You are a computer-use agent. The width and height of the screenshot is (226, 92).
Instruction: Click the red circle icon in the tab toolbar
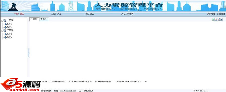click(219, 19)
